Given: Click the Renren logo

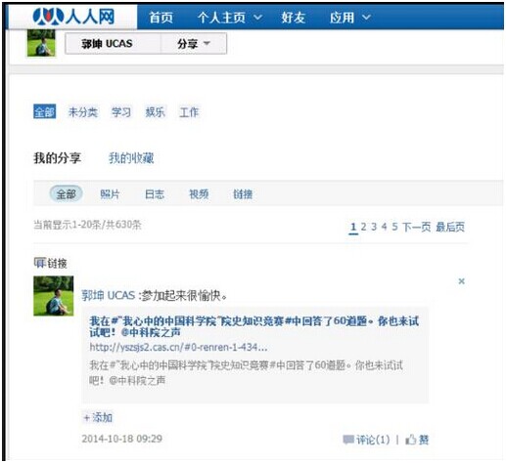Looking at the screenshot, I should (x=73, y=17).
